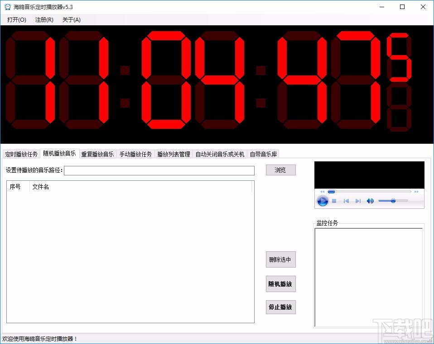Image resolution: width=434 pixels, height=344 pixels.
Task: Click the 浏览 button to browse music
Action: pos(280,170)
